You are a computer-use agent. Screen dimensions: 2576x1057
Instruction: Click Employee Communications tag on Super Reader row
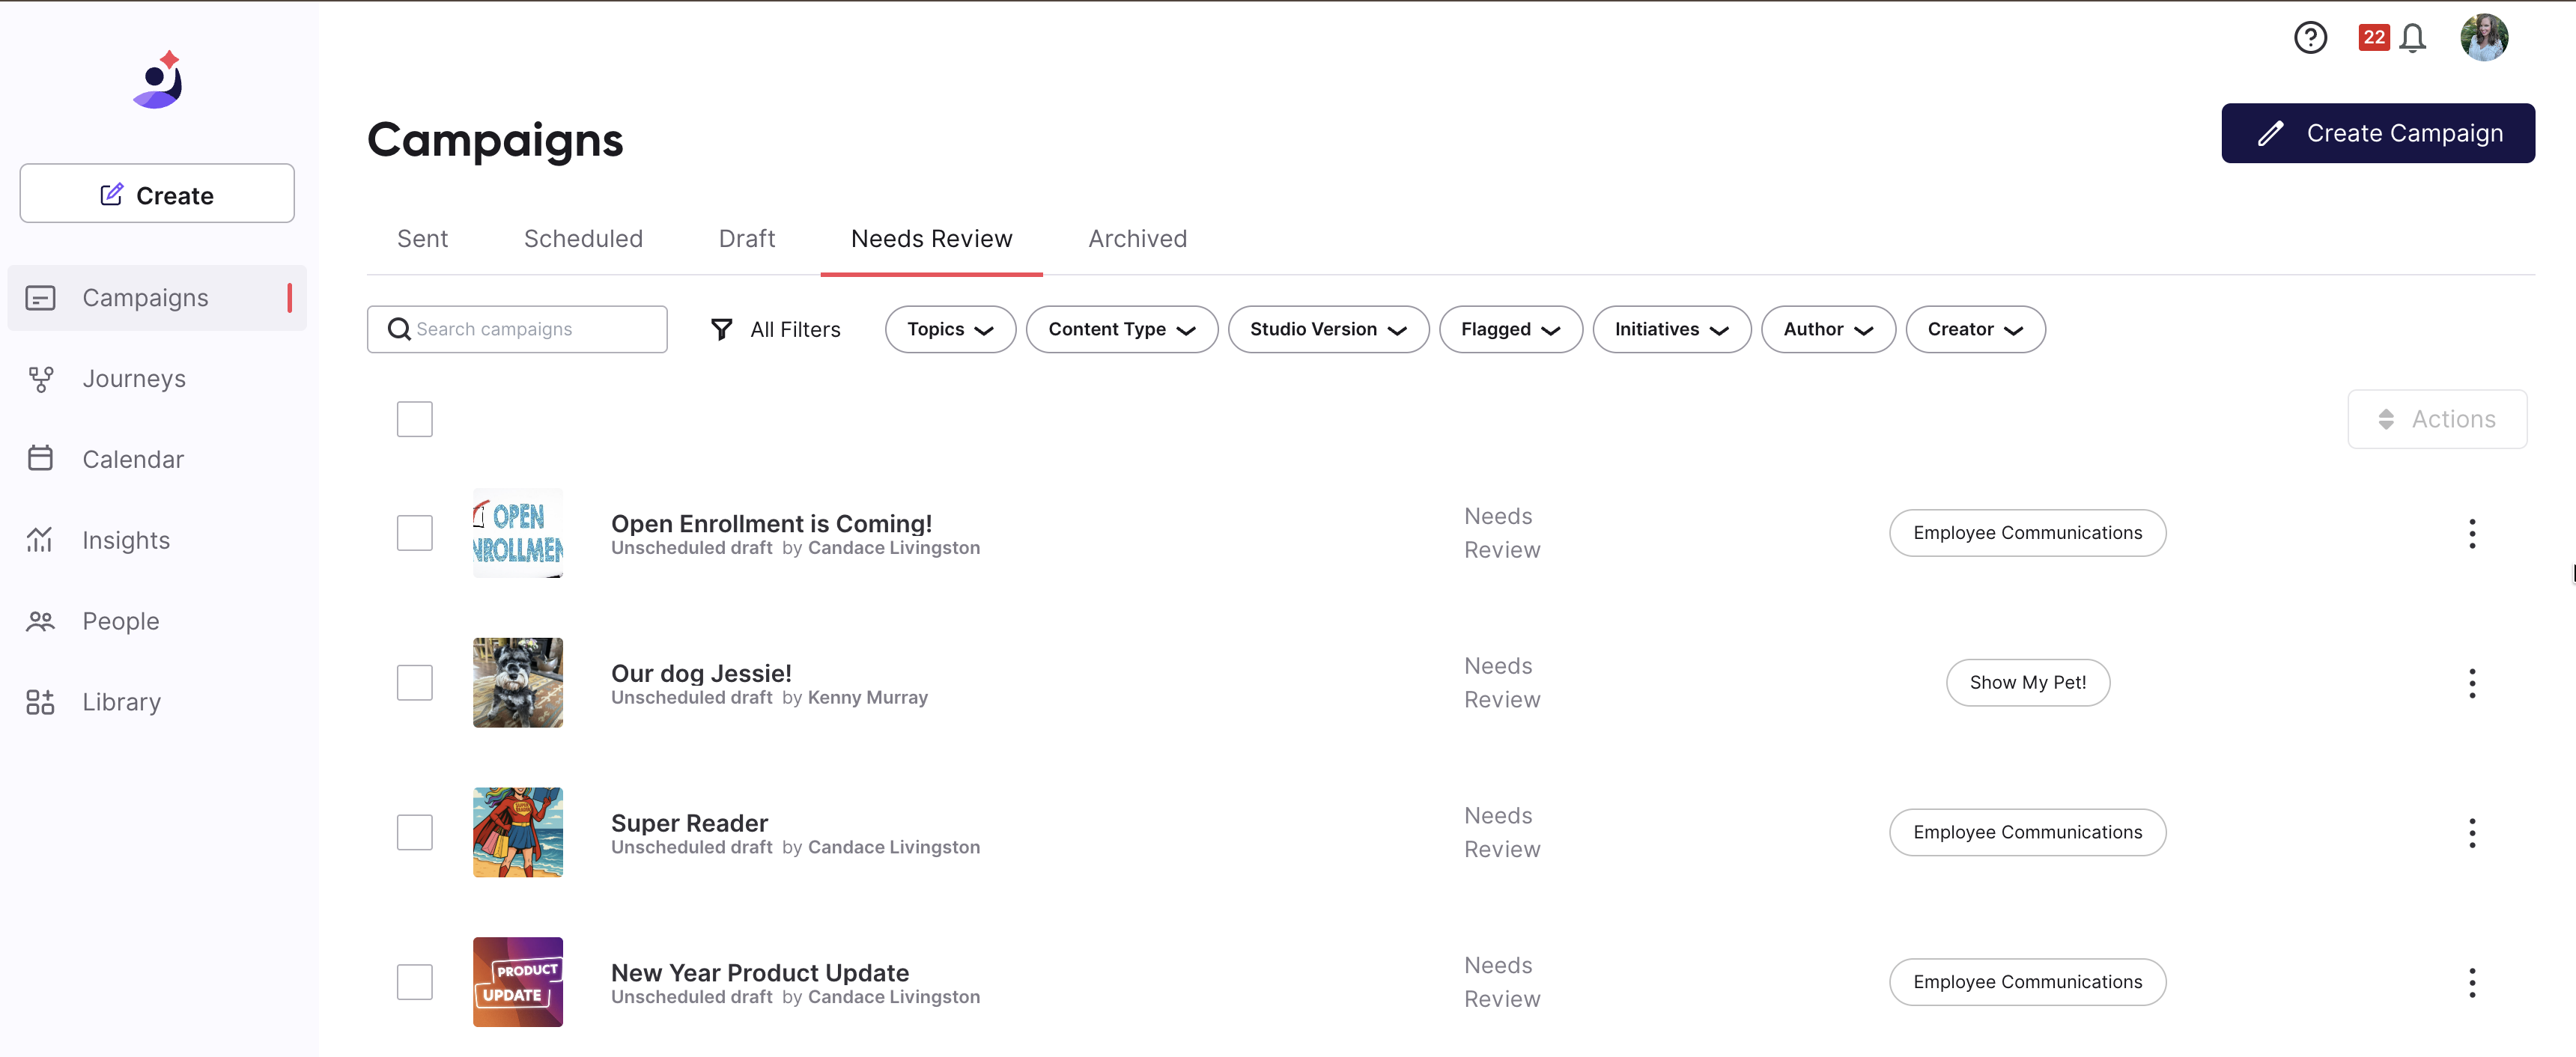click(2027, 832)
